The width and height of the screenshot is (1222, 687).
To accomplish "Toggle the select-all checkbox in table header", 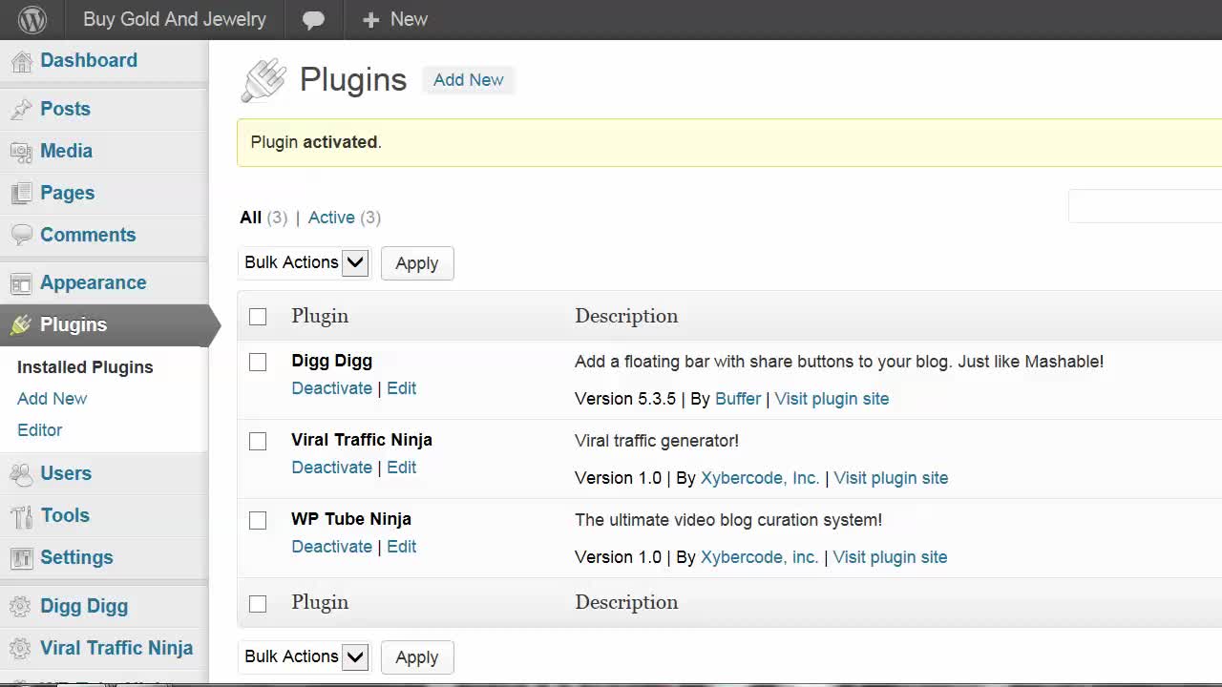I will click(258, 317).
